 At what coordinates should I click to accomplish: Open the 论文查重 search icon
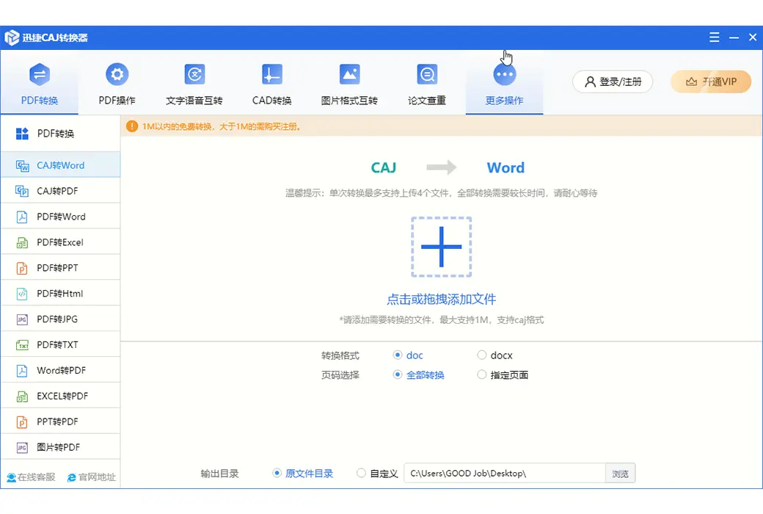tap(427, 75)
